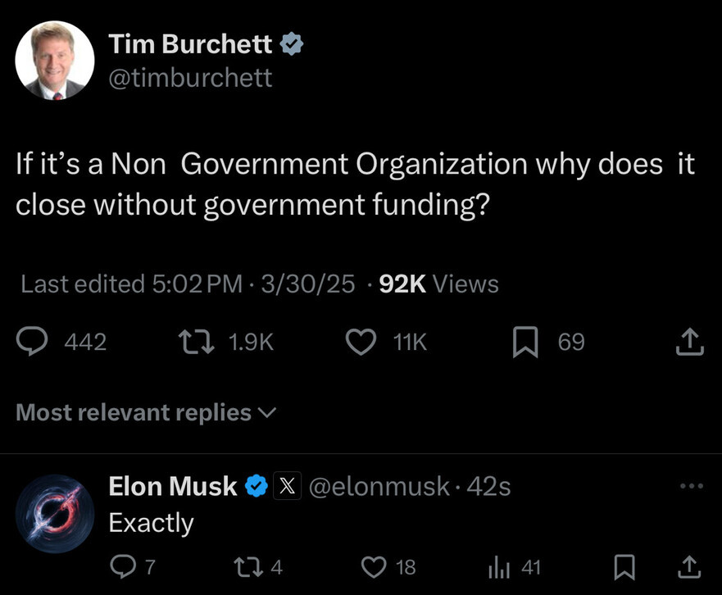Like Tim Burchett's post
Image resolution: width=722 pixels, height=595 pixels.
tap(361, 342)
